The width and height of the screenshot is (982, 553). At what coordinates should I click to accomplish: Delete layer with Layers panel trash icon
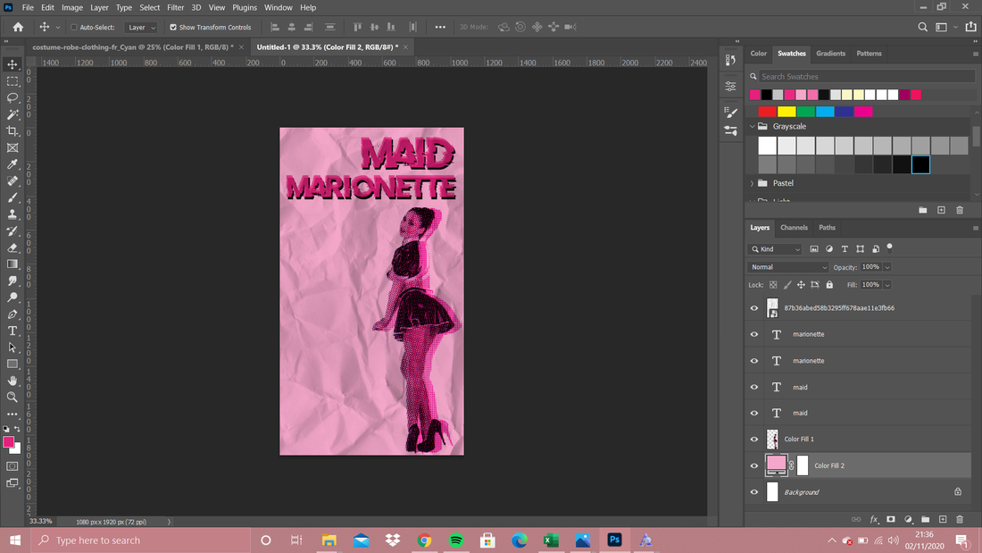tap(960, 519)
